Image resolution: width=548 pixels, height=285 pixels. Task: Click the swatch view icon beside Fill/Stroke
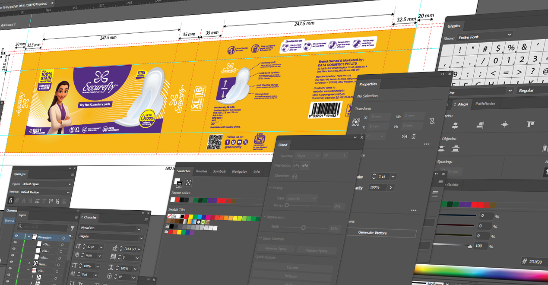coord(188,182)
